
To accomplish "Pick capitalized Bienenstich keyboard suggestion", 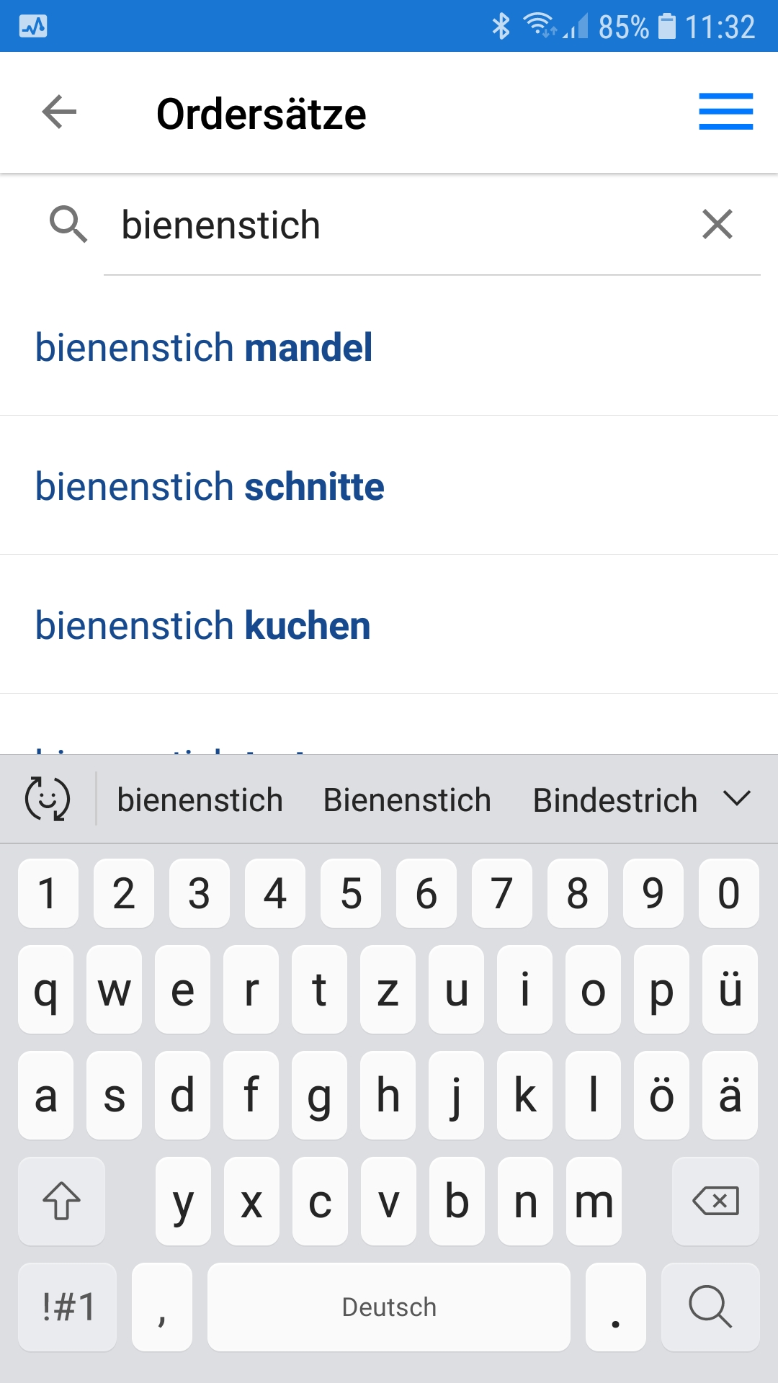I will tap(407, 800).
